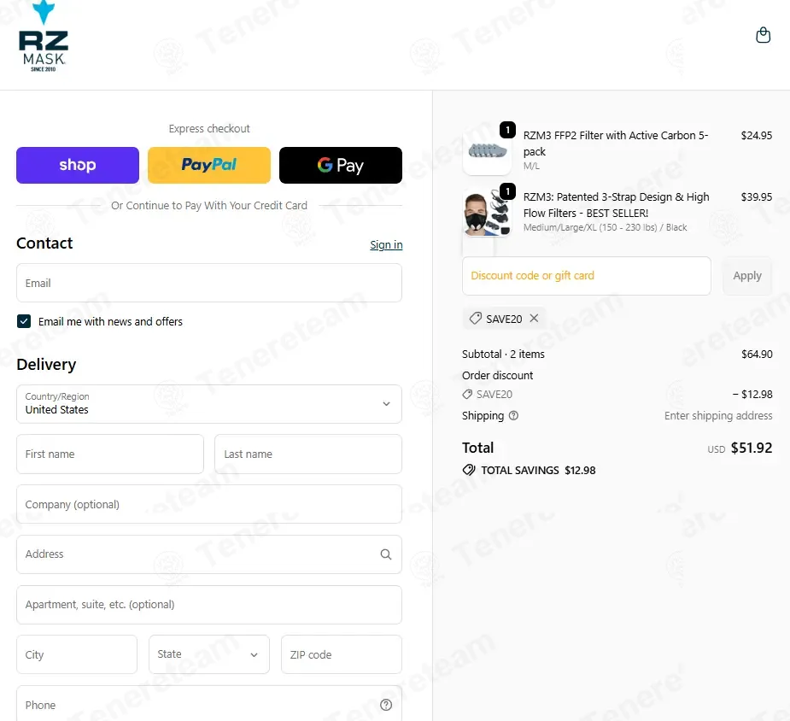The width and height of the screenshot is (790, 721).
Task: Click the RZM3 FFP2 Filter product thumbnail
Action: point(488,151)
